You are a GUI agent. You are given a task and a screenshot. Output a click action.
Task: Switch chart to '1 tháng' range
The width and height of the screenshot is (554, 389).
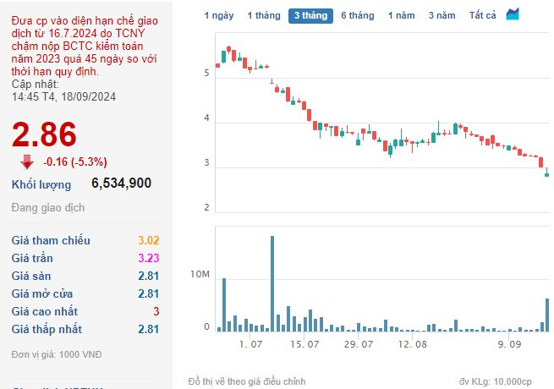pos(264,15)
